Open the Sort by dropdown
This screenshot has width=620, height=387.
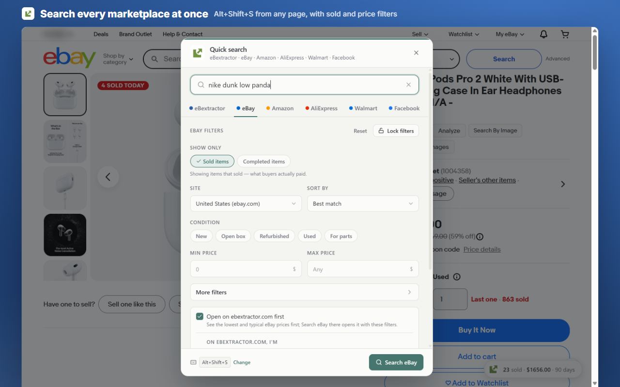pos(363,204)
